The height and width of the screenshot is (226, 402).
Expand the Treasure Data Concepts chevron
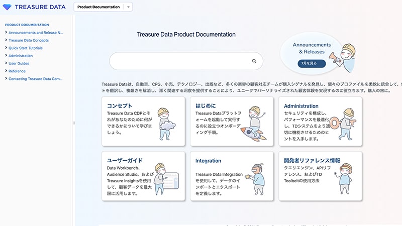click(6, 40)
